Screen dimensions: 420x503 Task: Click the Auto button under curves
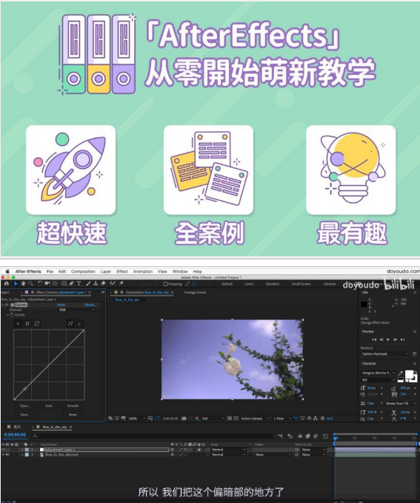(x=49, y=406)
